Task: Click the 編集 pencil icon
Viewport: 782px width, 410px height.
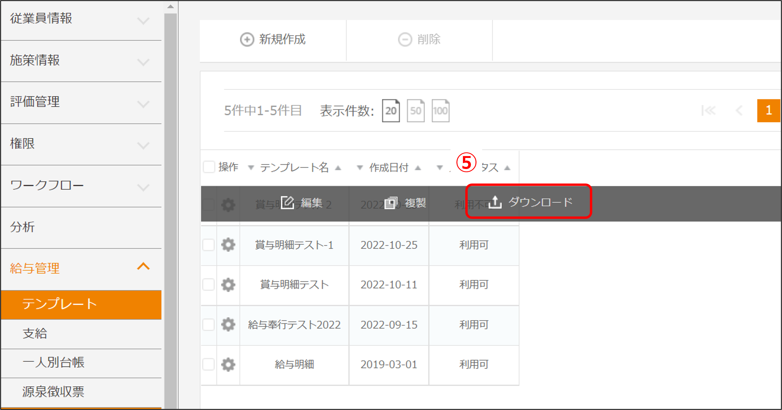Action: pyautogui.click(x=287, y=202)
